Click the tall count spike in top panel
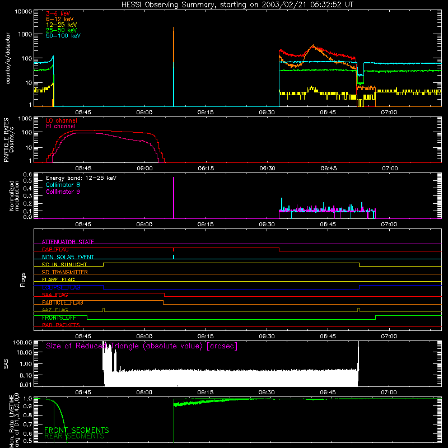448x448 pixels. click(174, 67)
